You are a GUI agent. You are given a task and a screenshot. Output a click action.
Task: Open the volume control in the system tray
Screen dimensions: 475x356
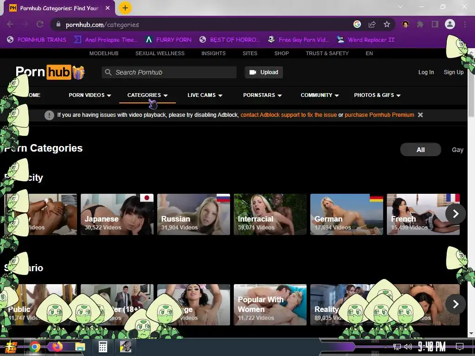(408, 347)
